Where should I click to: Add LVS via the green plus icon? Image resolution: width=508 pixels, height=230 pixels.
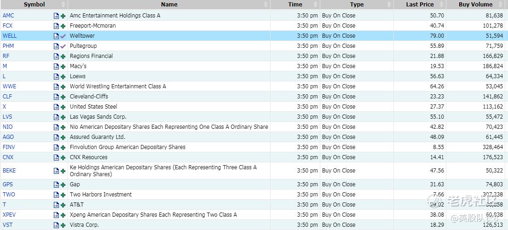[x=63, y=117]
